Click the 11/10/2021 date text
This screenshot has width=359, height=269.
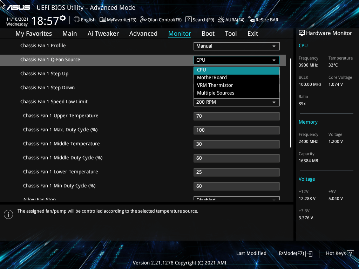(18, 19)
